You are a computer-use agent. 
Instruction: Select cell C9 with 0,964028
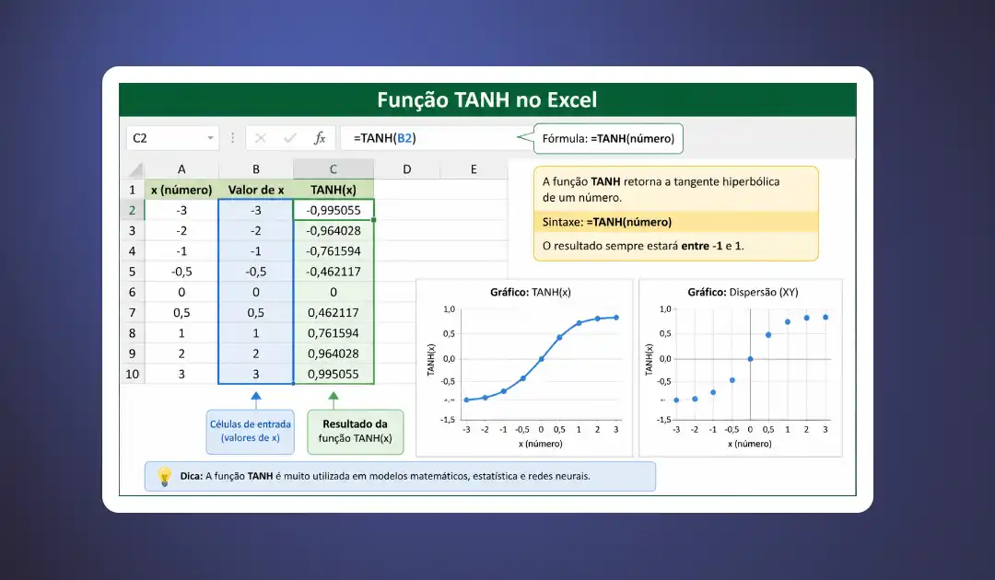pyautogui.click(x=334, y=354)
